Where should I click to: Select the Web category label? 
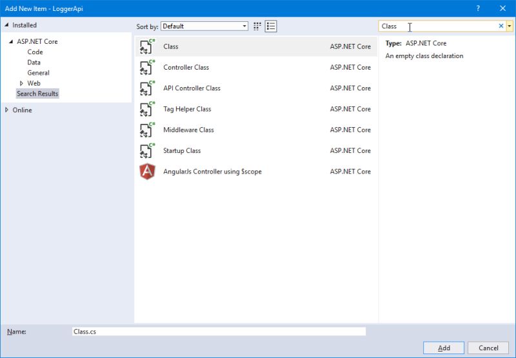click(34, 83)
